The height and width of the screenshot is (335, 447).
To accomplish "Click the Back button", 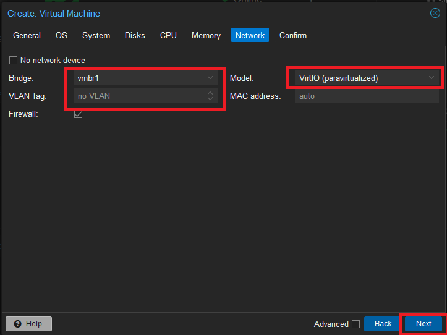I will (383, 324).
